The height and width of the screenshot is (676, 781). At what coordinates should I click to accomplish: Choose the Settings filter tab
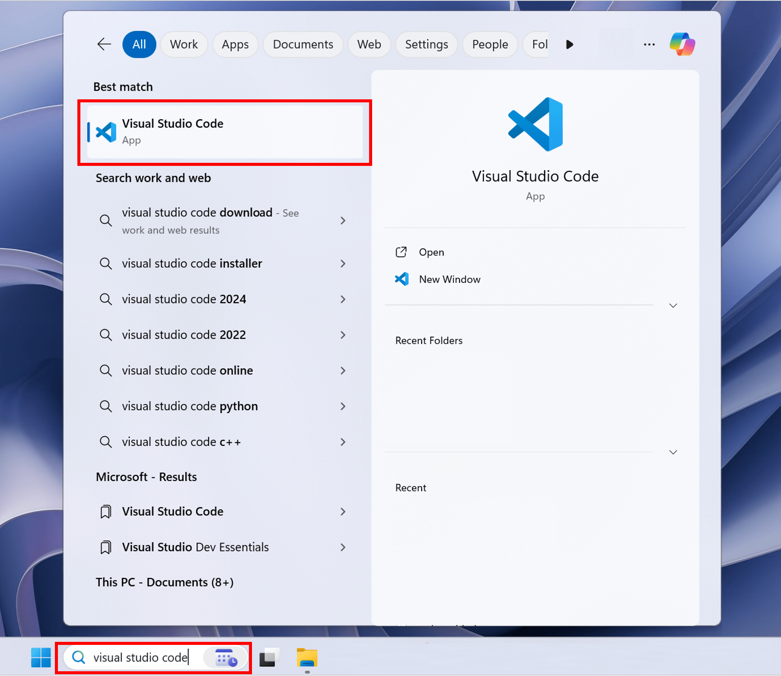(x=426, y=44)
